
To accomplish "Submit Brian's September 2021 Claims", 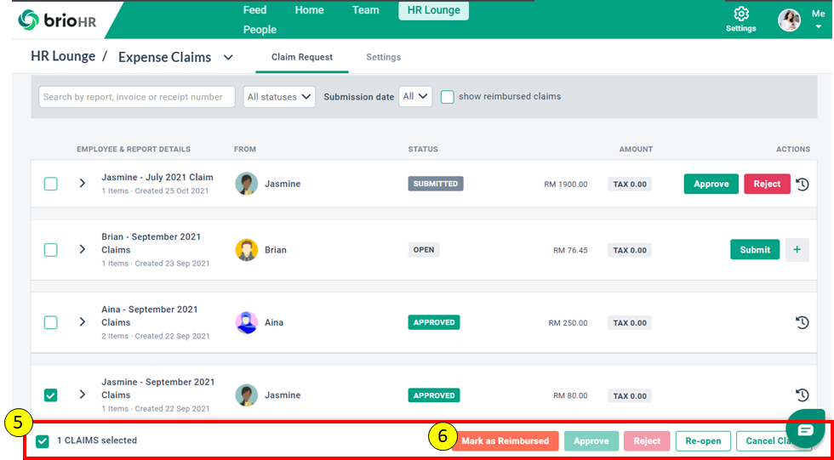I will click(755, 250).
